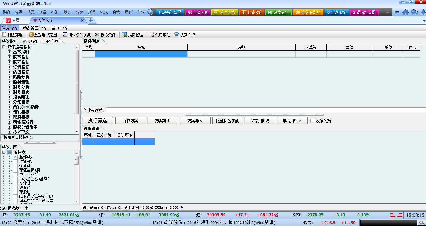Click the 新建筛选 new filter icon

click(4, 34)
